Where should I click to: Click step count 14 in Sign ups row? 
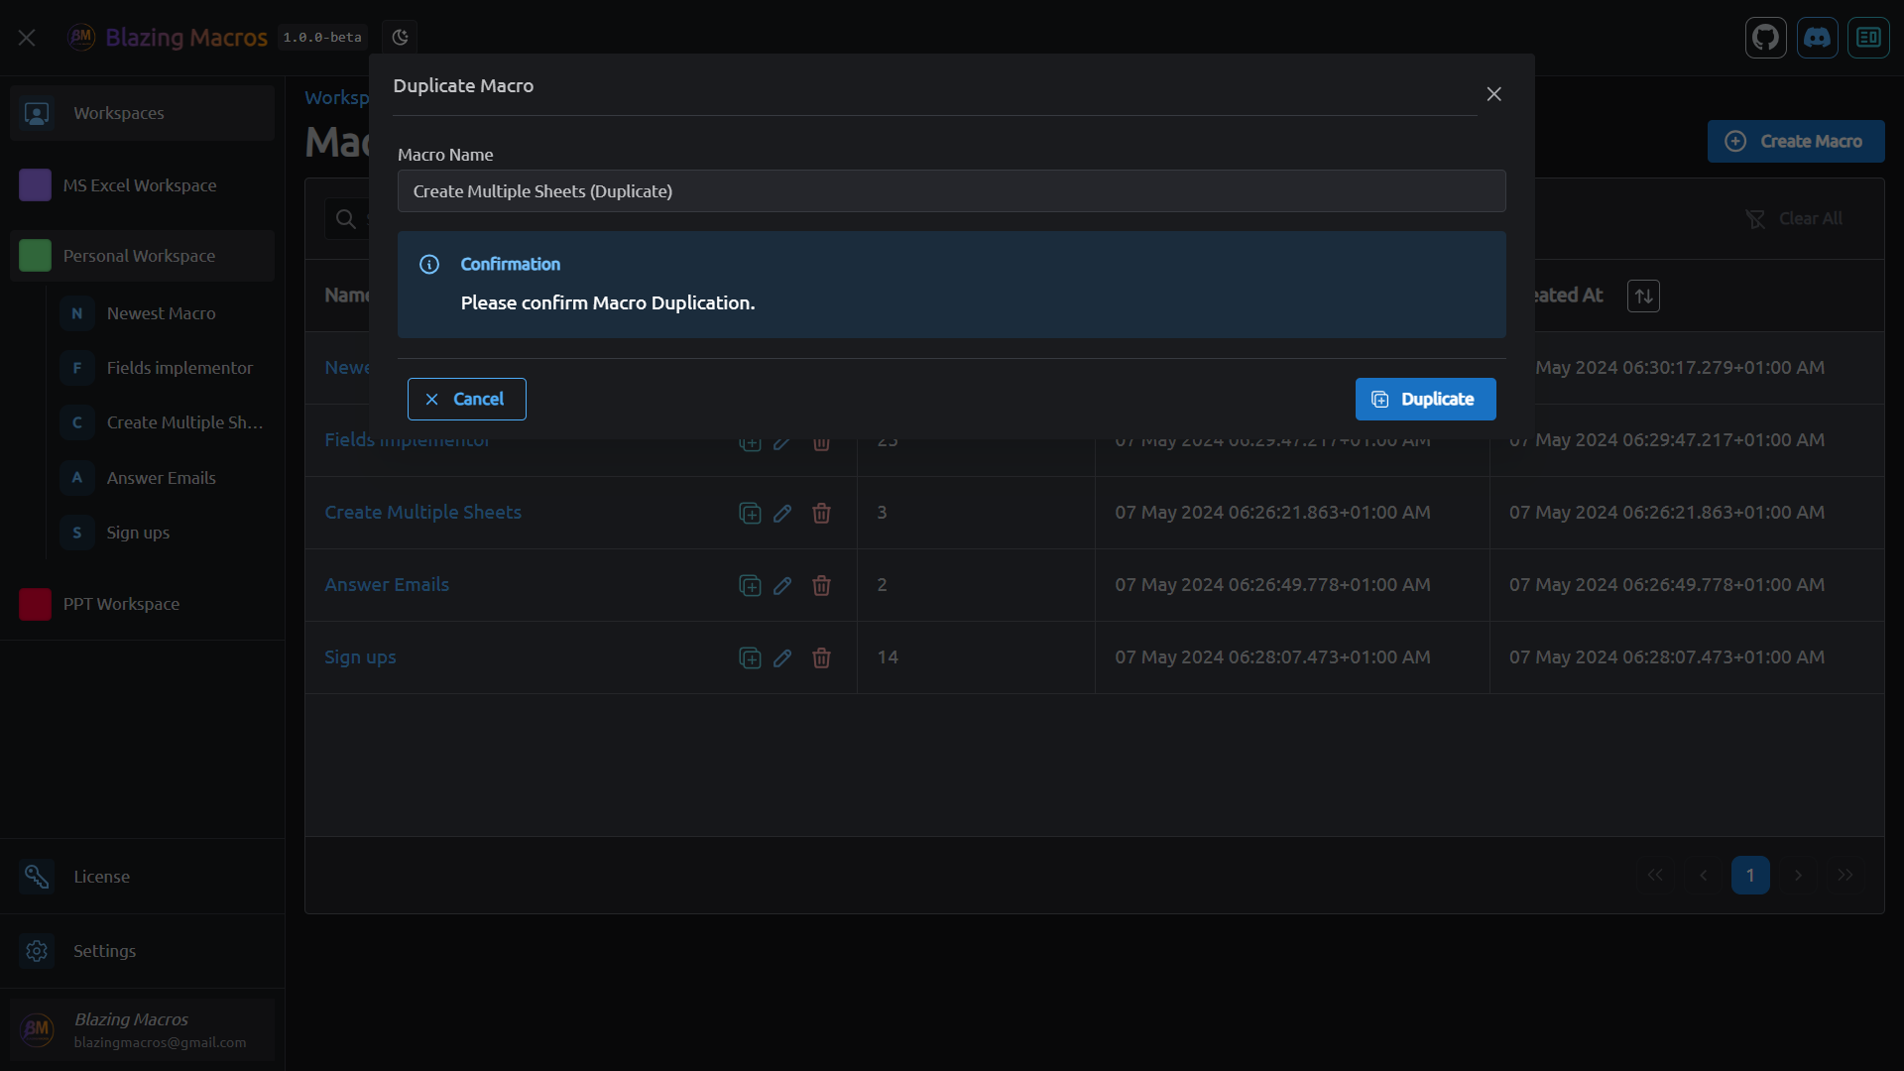pos(888,657)
